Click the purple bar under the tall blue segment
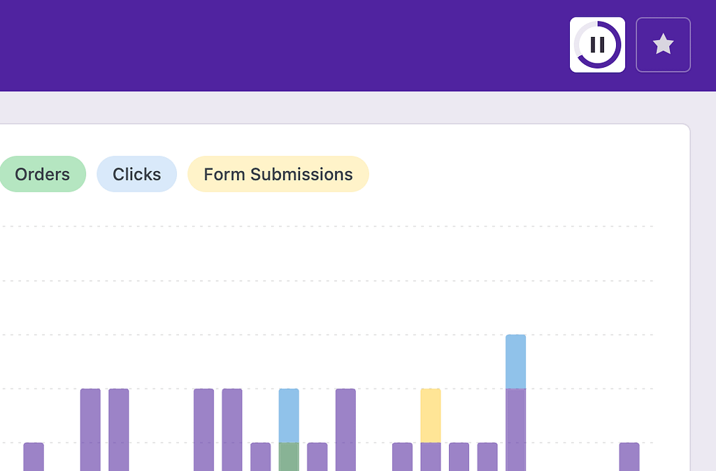The height and width of the screenshot is (471, 716). [x=515, y=430]
